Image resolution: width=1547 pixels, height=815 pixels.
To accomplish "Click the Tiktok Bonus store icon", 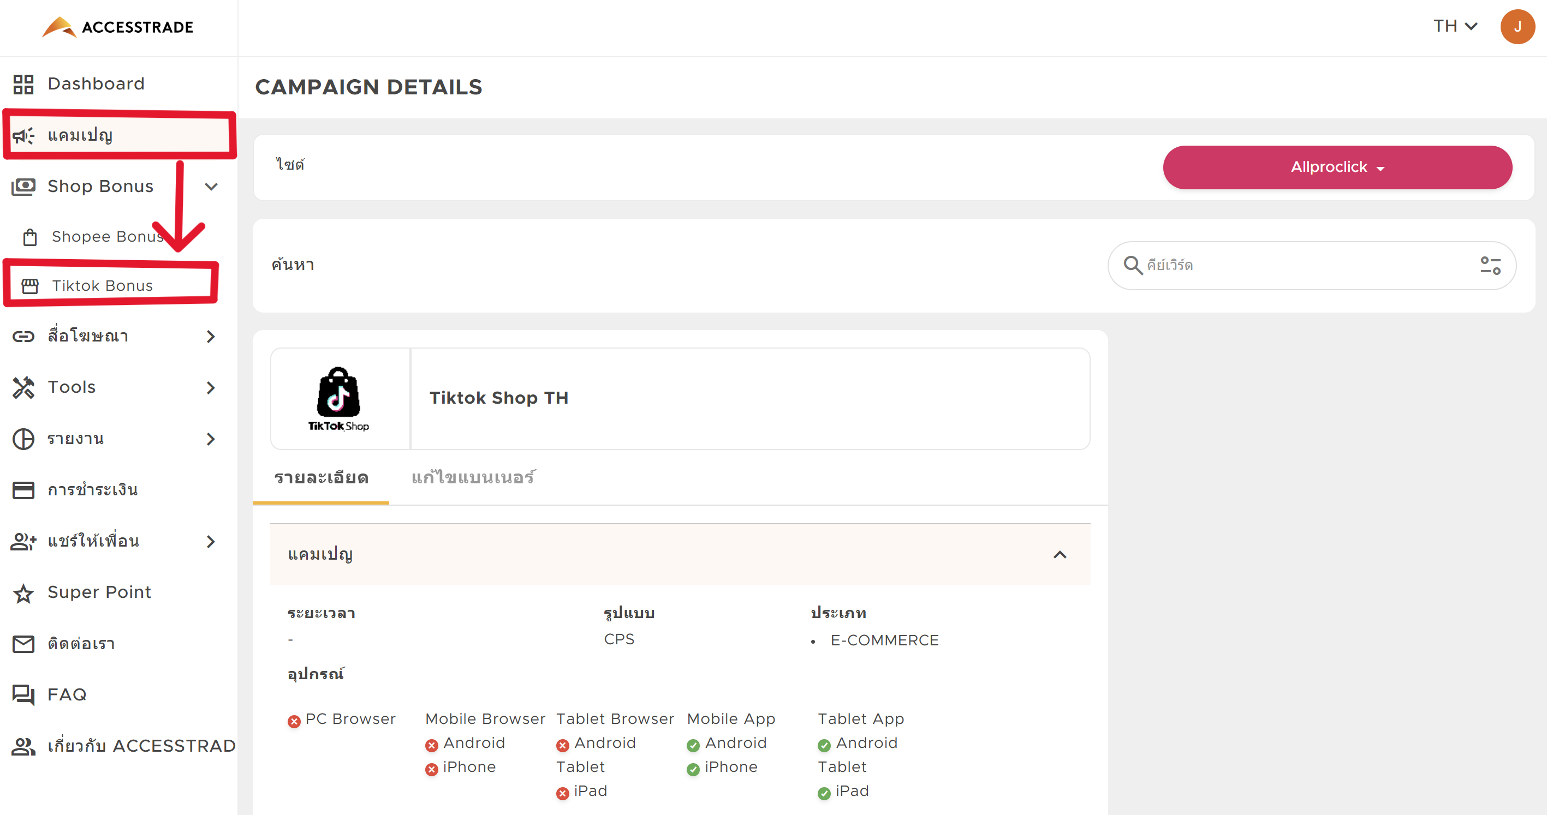I will point(30,286).
